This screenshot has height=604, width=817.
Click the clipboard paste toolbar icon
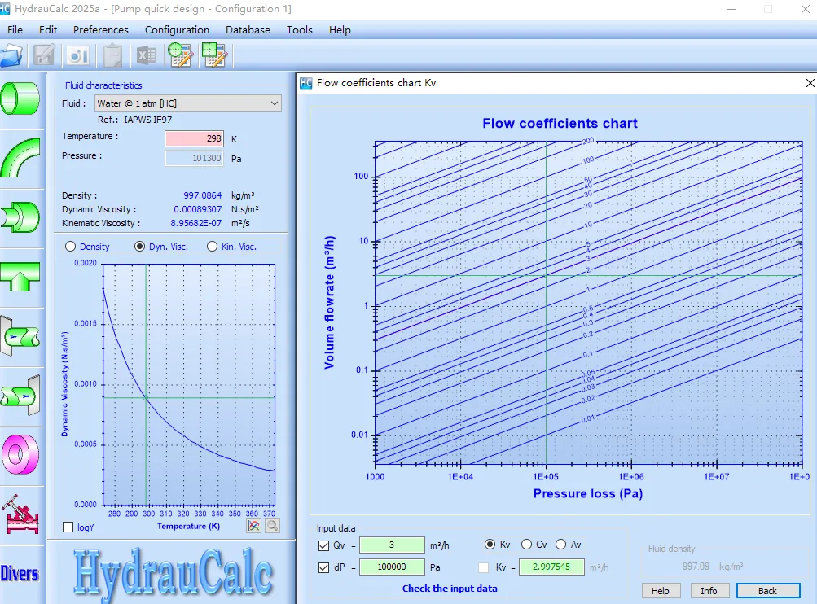tap(112, 55)
